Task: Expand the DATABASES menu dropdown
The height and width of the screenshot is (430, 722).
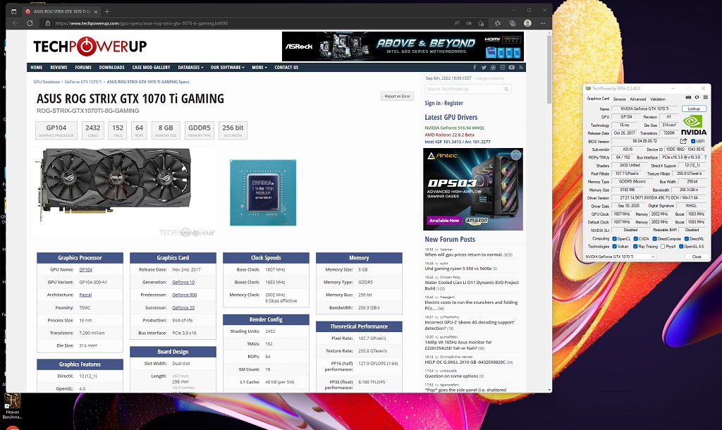Action: click(x=190, y=67)
